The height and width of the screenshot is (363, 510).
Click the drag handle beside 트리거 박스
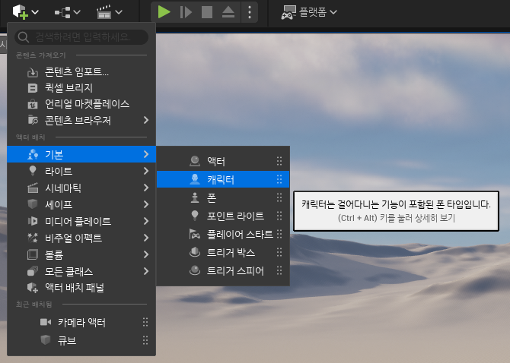point(279,252)
